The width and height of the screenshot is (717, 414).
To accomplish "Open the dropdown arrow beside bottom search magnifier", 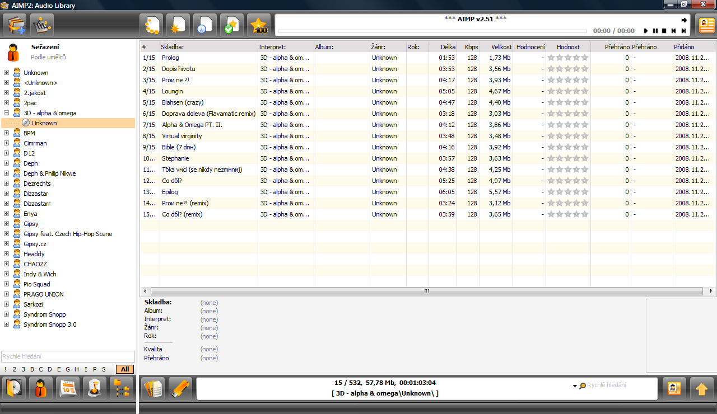I will pos(575,386).
